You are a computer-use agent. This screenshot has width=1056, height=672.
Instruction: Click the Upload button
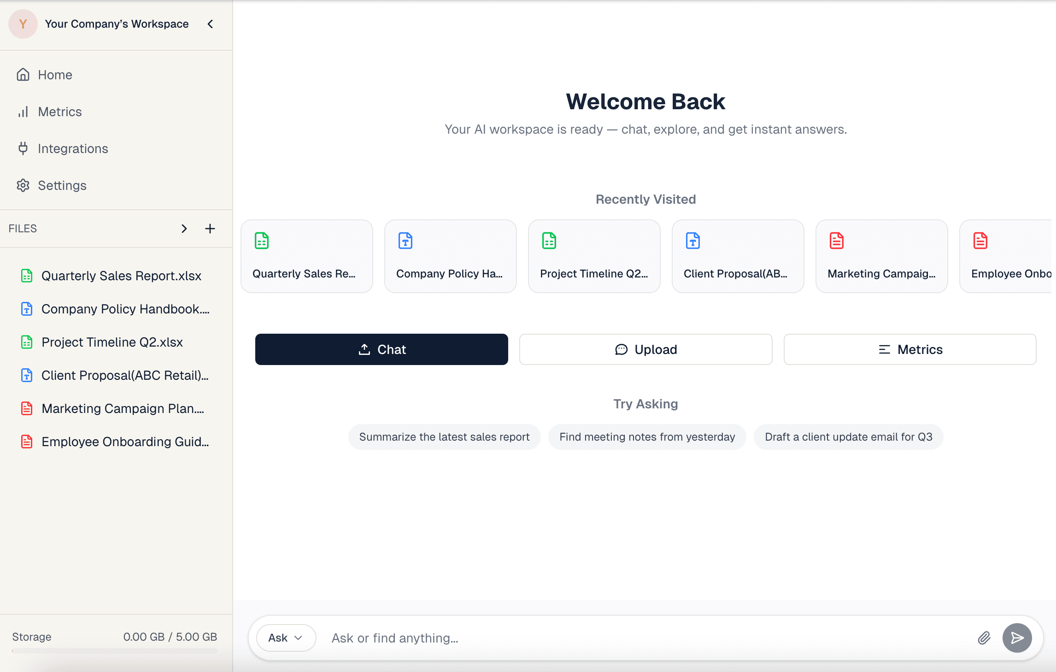point(645,349)
